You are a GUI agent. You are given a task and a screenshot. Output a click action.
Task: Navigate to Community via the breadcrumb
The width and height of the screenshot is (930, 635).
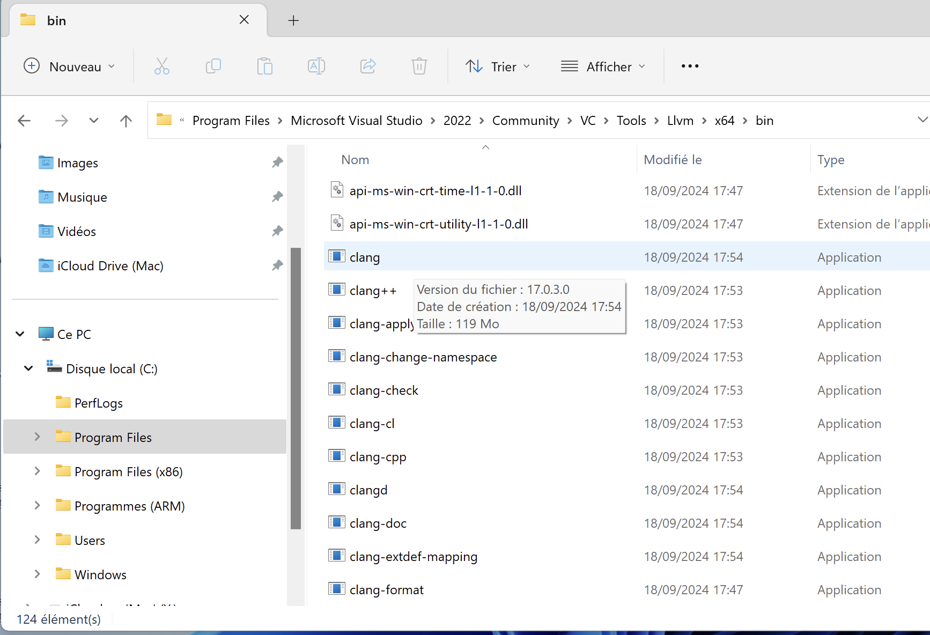(525, 120)
